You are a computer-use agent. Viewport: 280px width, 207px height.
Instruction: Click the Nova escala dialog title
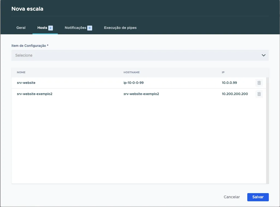tap(27, 9)
